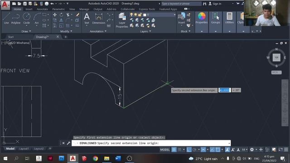The image size is (290, 163).
Task: Open the Utilities panel button
Action: point(229,18)
